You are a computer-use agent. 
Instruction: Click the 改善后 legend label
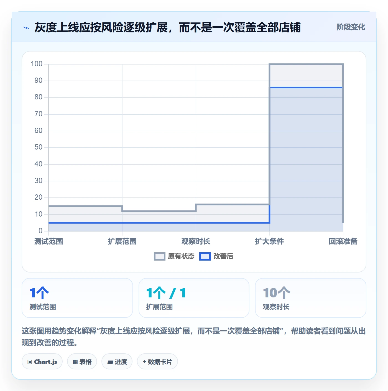[x=223, y=256]
